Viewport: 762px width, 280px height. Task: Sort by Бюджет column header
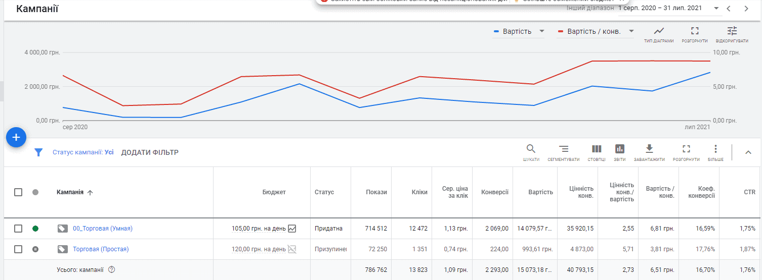coord(274,192)
